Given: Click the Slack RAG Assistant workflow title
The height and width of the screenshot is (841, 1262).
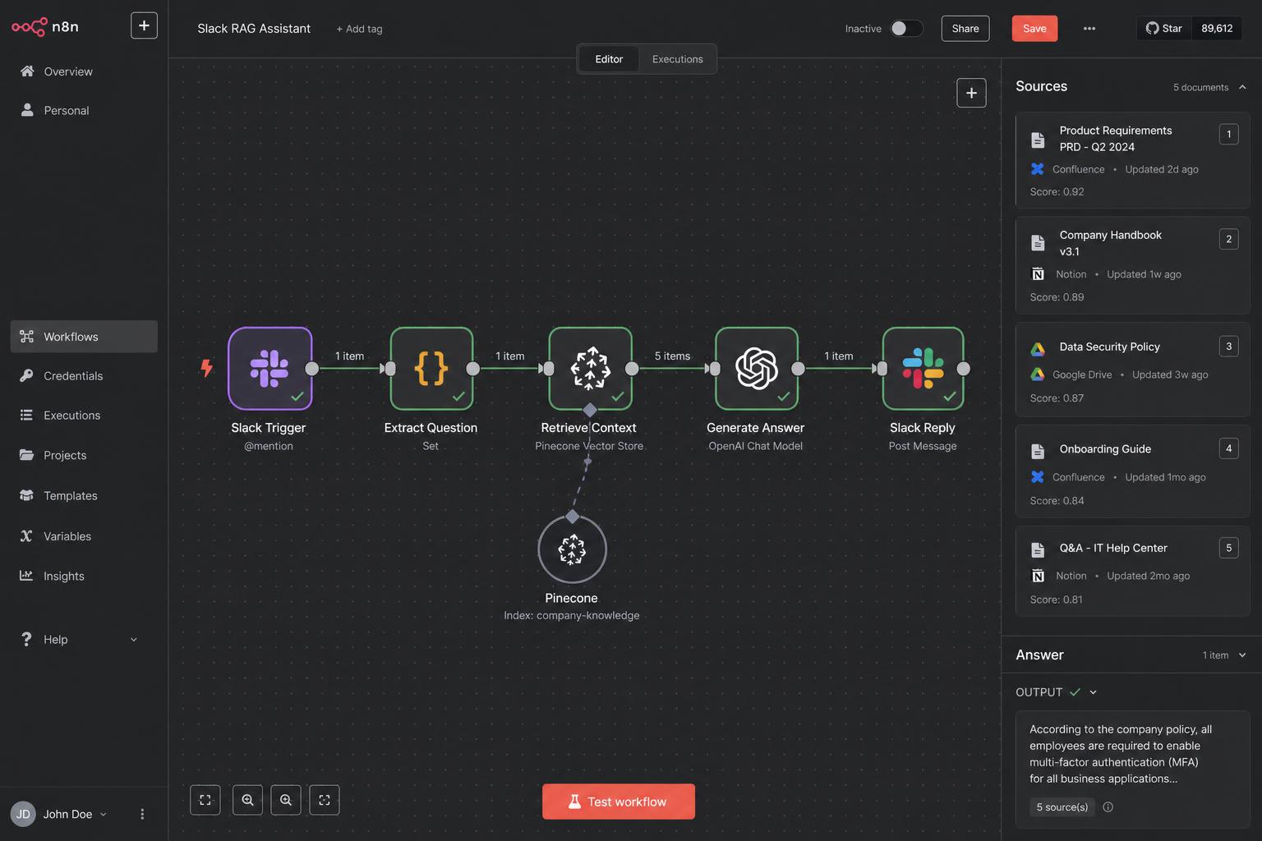Looking at the screenshot, I should click(x=254, y=28).
